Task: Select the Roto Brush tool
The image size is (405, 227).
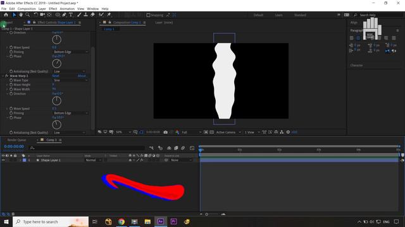Action: [x=101, y=15]
